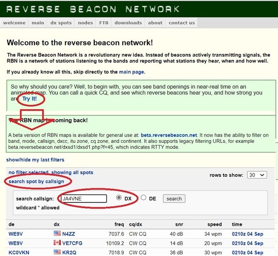The width and height of the screenshot is (278, 256).
Task: Click the snr column header
Action: click(x=179, y=224)
